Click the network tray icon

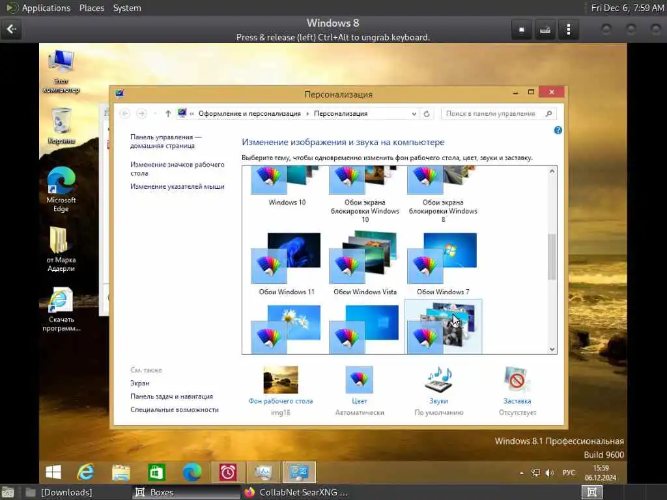click(535, 473)
